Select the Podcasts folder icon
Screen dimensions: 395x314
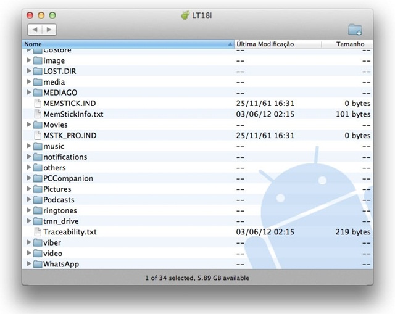point(38,200)
